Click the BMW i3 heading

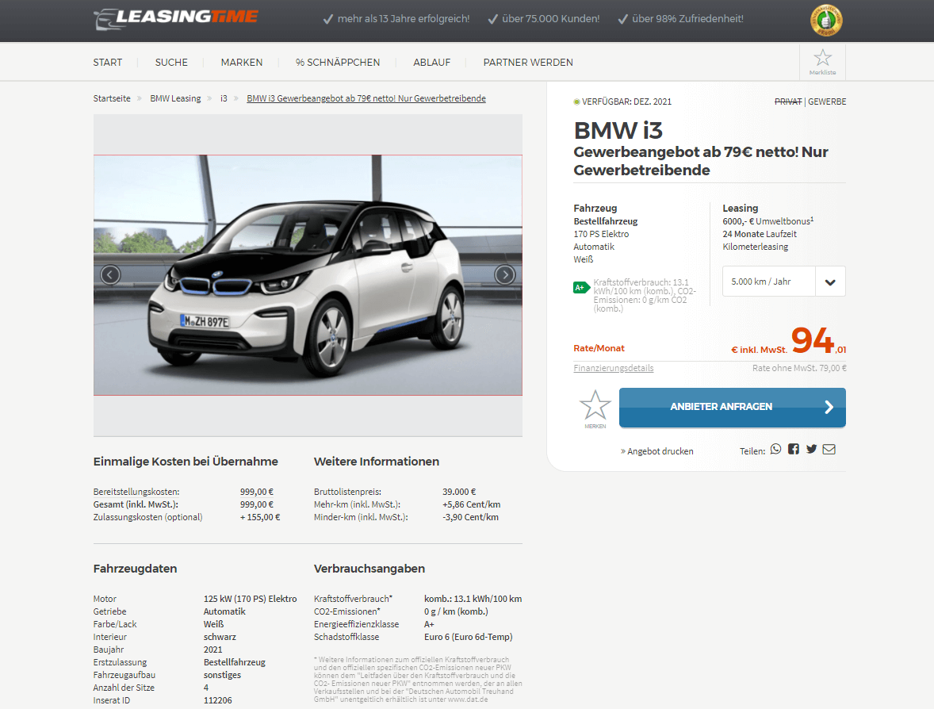618,131
